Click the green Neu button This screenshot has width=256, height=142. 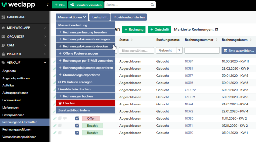click(x=60, y=5)
